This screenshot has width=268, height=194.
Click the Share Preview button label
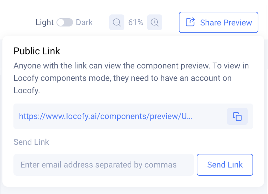pyautogui.click(x=226, y=23)
